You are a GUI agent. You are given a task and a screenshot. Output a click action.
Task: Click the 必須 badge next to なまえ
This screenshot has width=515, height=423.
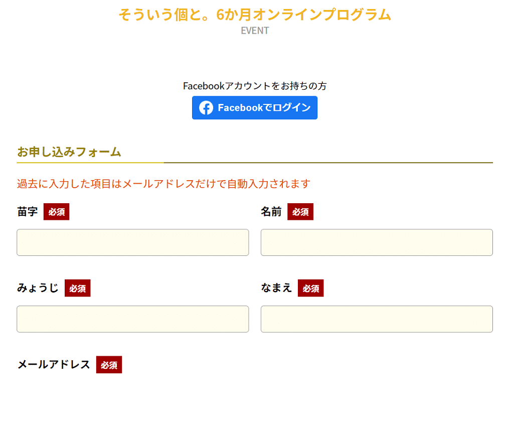pos(311,288)
